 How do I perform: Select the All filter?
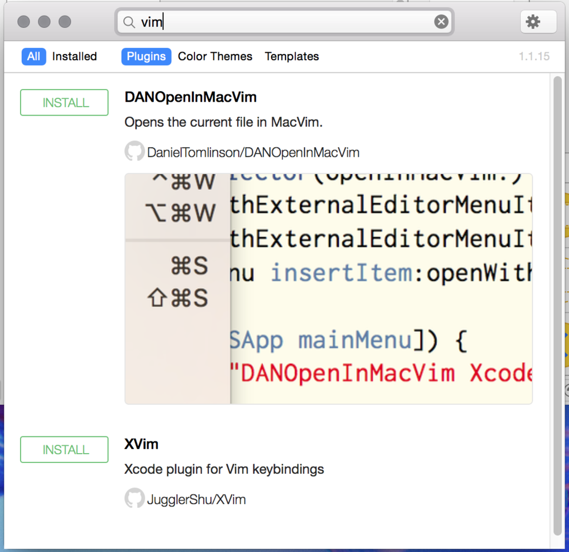(34, 57)
